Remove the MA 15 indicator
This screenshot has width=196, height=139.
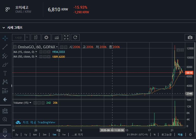(49, 52)
